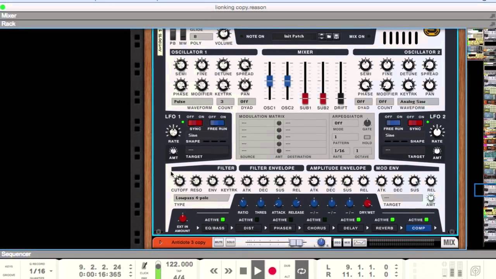Open the LFO 1 shape selector showing Sine
The image size is (496, 279).
(x=208, y=135)
